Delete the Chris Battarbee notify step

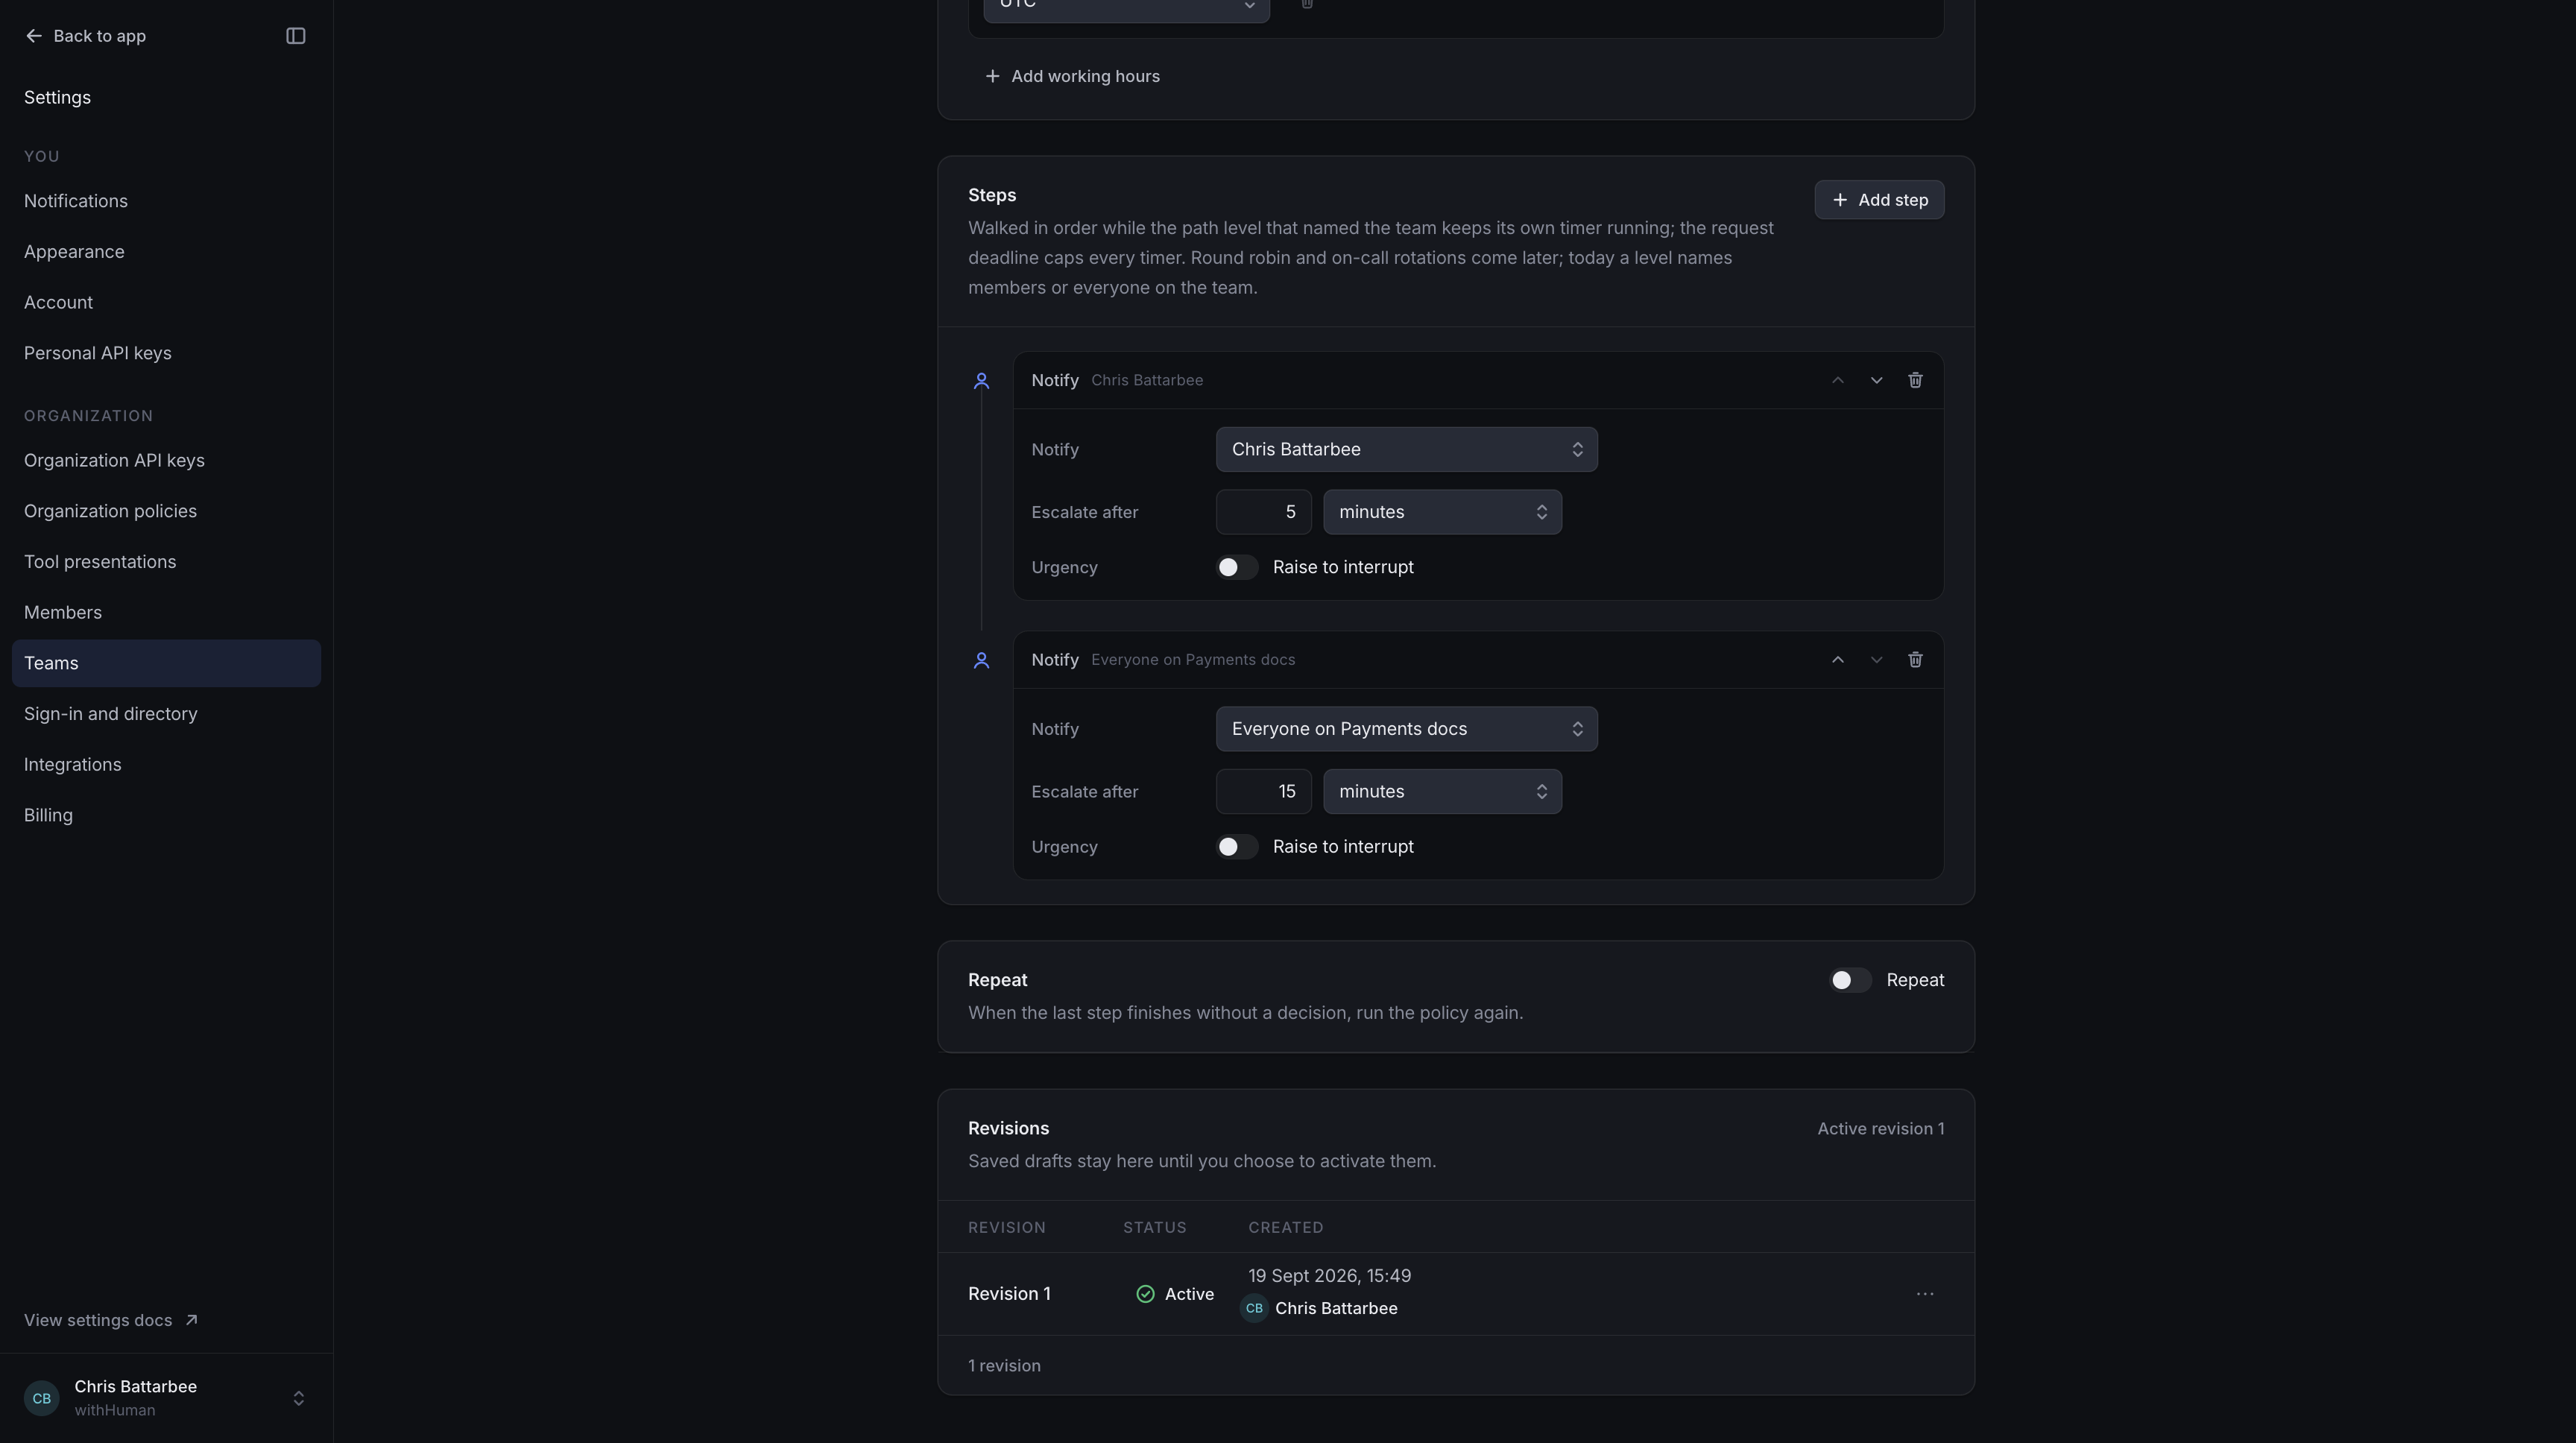(1915, 380)
